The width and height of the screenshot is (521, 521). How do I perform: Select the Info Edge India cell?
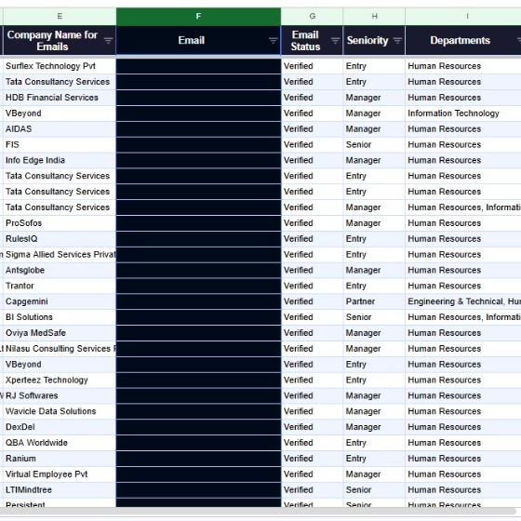tap(60, 160)
